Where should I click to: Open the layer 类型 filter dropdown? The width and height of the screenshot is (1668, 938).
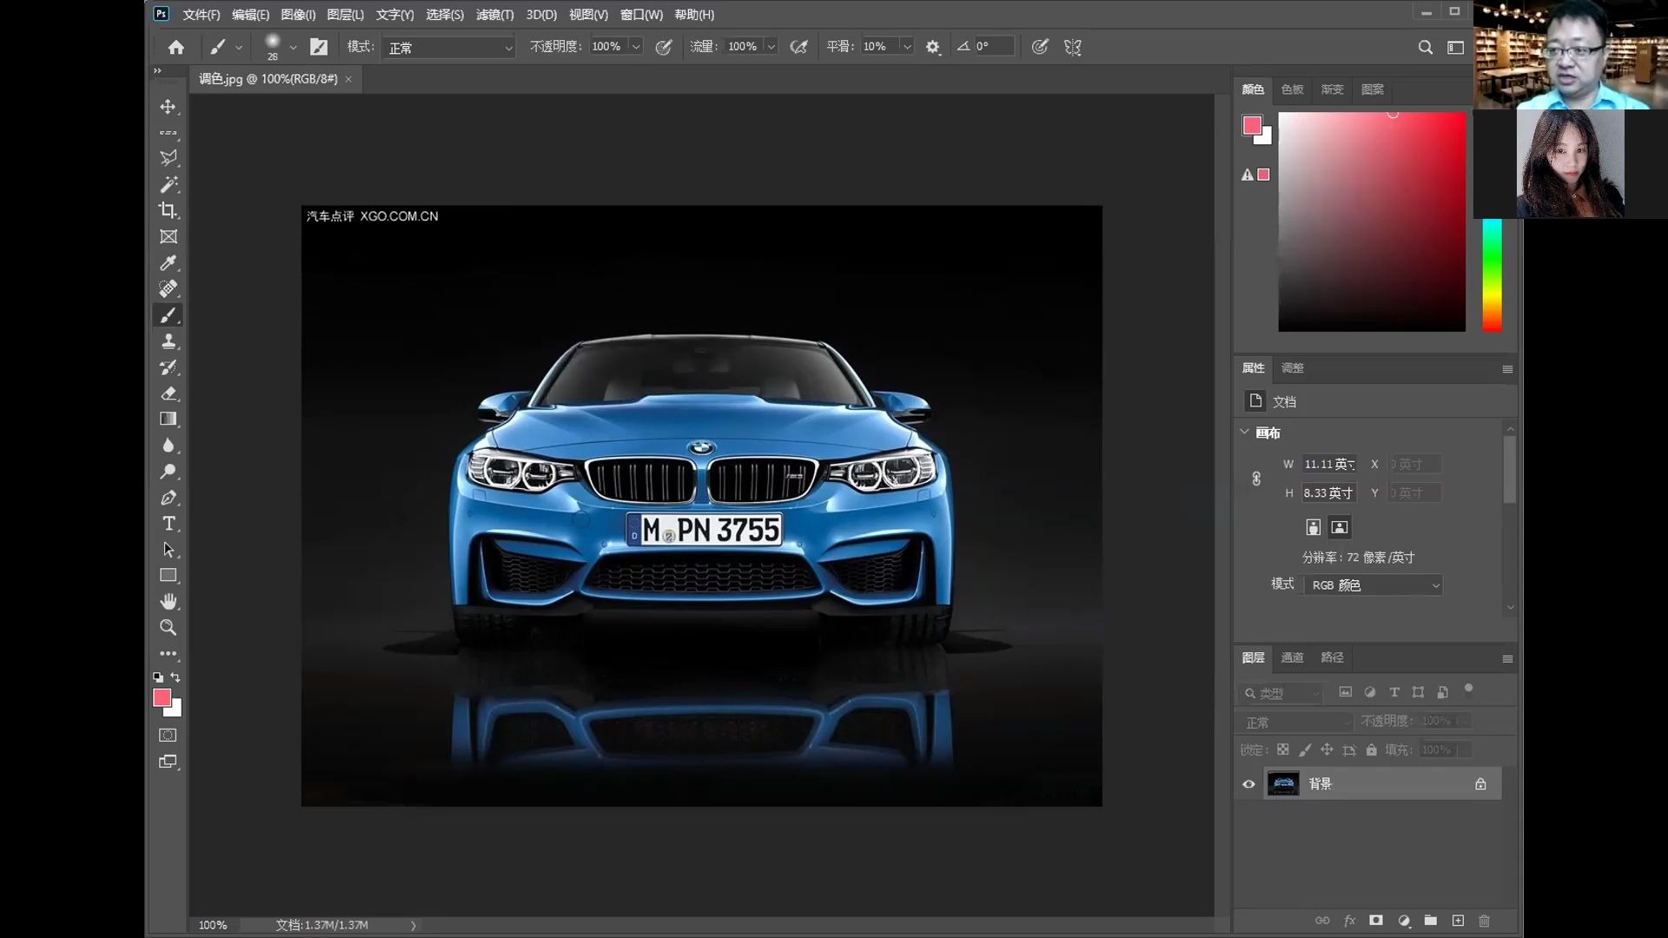coord(1281,693)
